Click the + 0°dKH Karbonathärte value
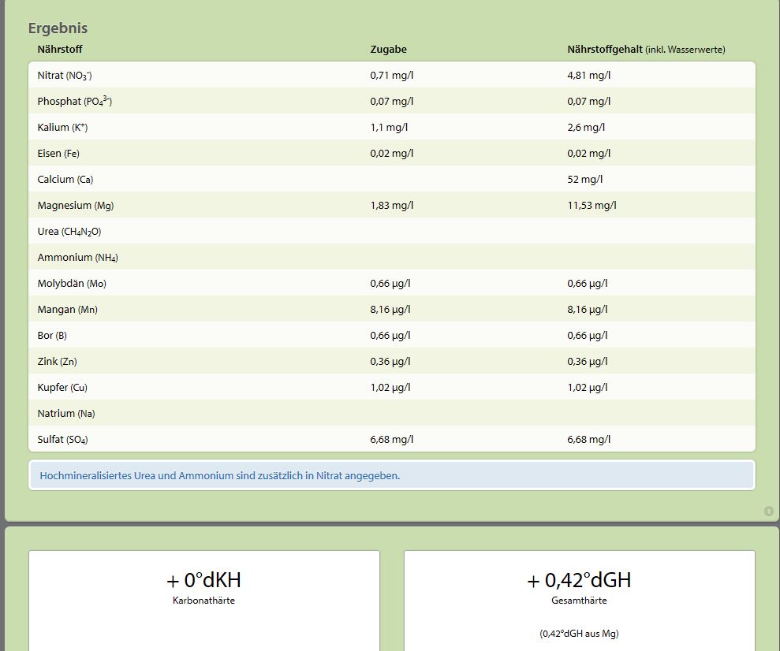 (203, 581)
